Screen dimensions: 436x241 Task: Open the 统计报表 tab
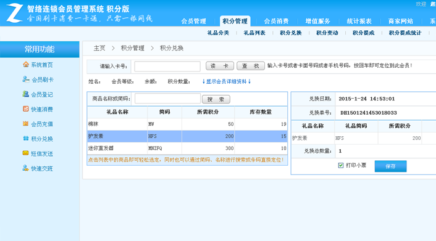pyautogui.click(x=359, y=21)
